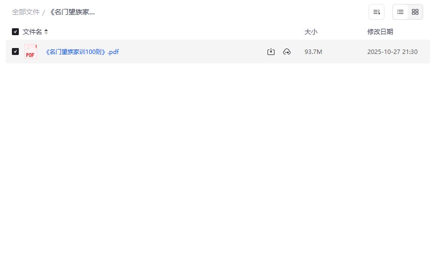Click the empty area below the file list
435x257 pixels.
click(x=218, y=158)
